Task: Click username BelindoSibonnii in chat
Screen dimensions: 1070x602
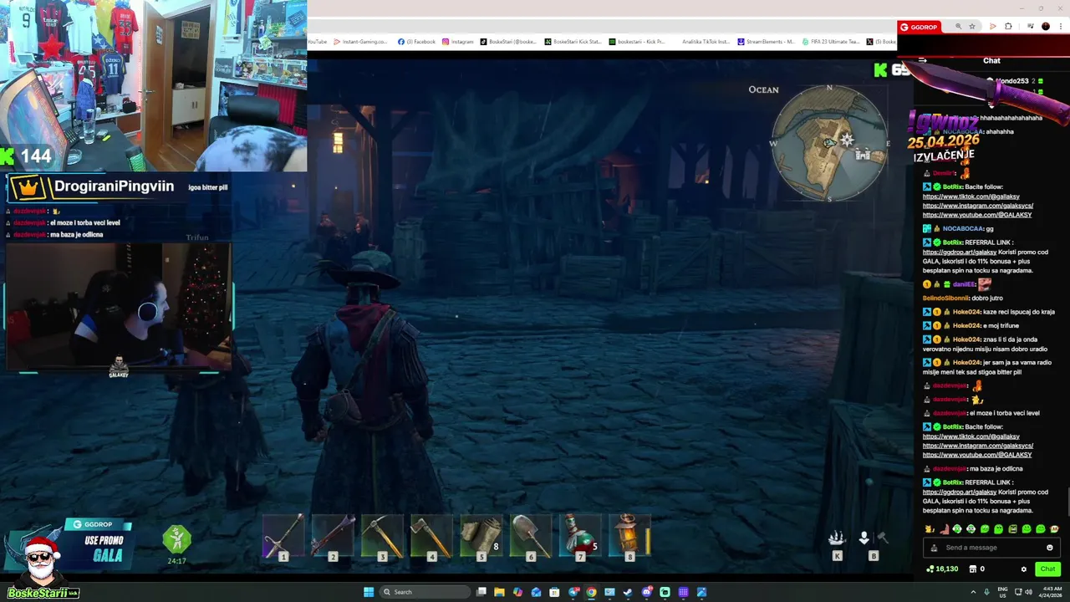Action: (x=946, y=298)
